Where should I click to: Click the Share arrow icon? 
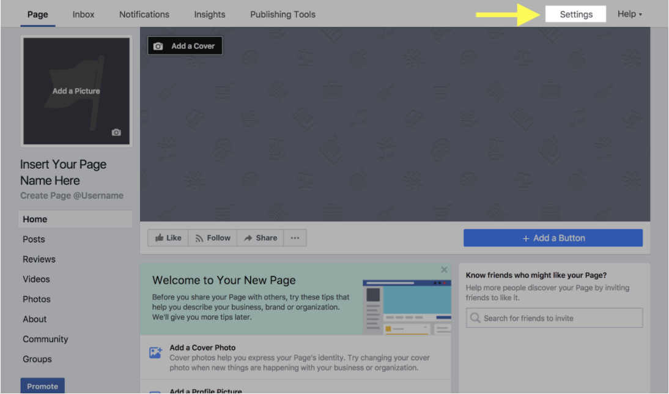click(248, 238)
